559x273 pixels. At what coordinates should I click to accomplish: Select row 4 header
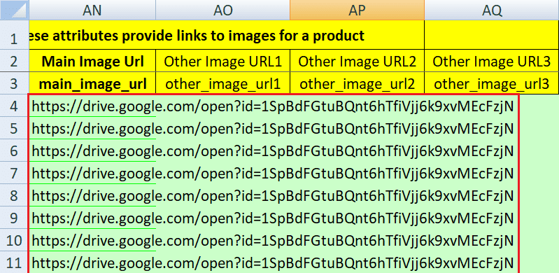pos(14,106)
